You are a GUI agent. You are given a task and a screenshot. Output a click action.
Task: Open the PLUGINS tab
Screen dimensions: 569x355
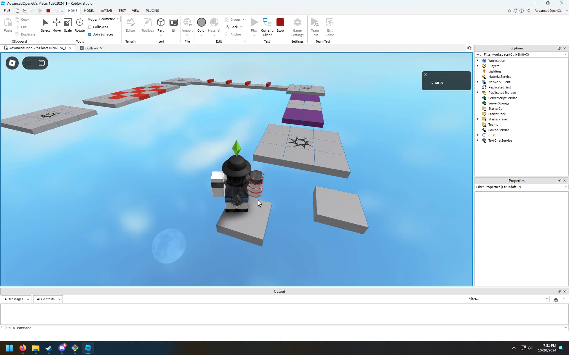point(152,11)
